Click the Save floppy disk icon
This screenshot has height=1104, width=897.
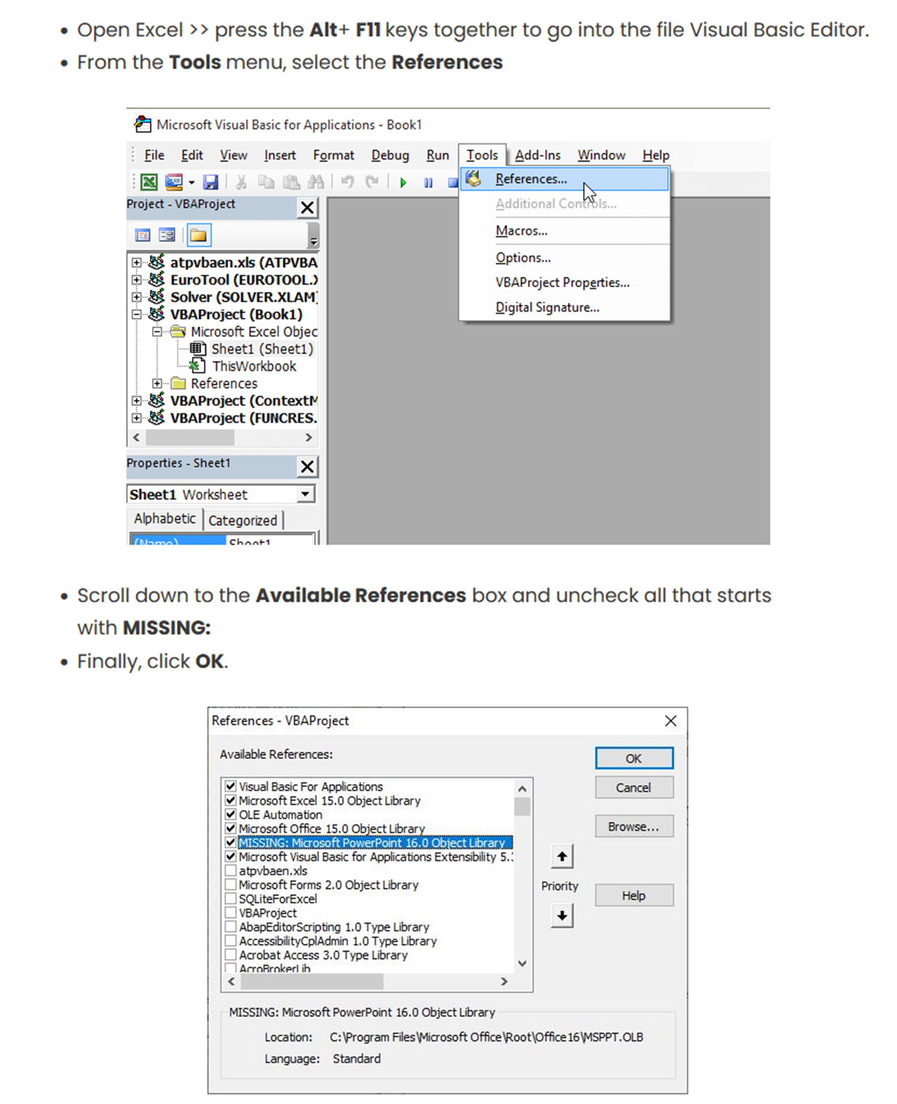point(211,182)
